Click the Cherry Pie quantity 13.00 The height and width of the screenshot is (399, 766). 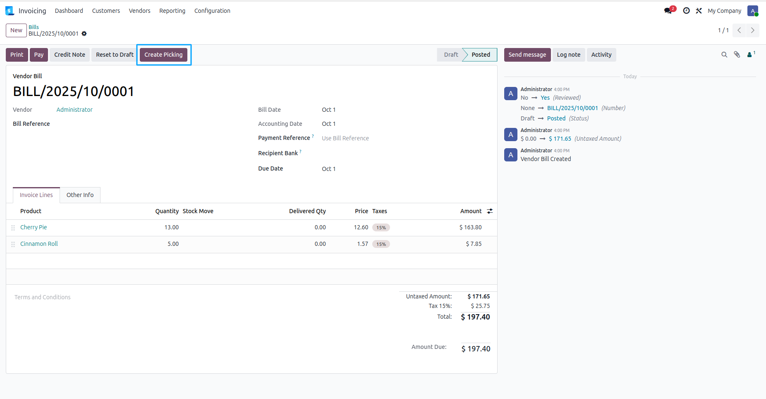click(172, 227)
